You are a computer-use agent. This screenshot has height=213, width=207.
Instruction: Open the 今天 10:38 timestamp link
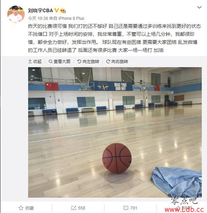point(38,18)
